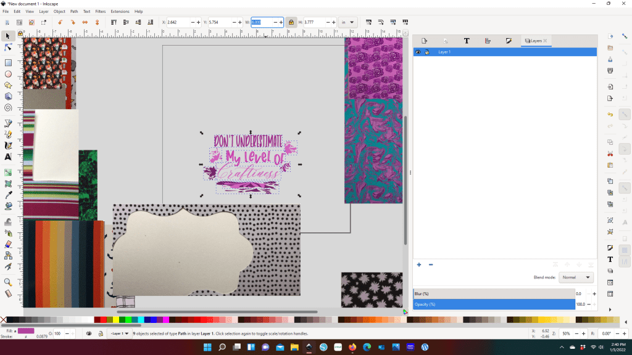Toggle the lock on Layer 1
Image resolution: width=632 pixels, height=355 pixels.
(426, 52)
